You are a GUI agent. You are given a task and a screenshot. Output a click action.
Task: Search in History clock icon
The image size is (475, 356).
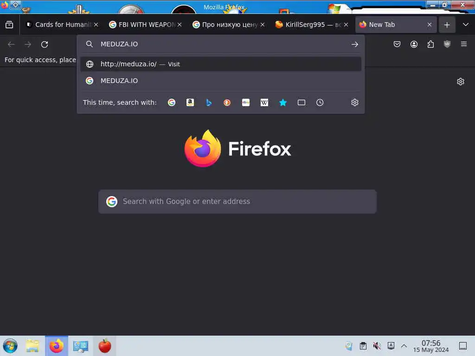(x=320, y=102)
